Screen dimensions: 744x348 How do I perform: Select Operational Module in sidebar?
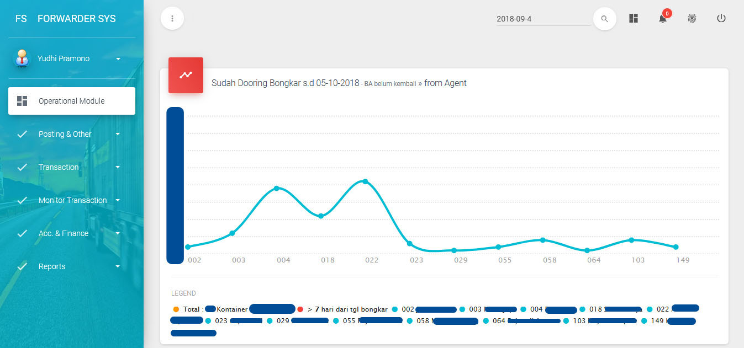click(x=71, y=101)
